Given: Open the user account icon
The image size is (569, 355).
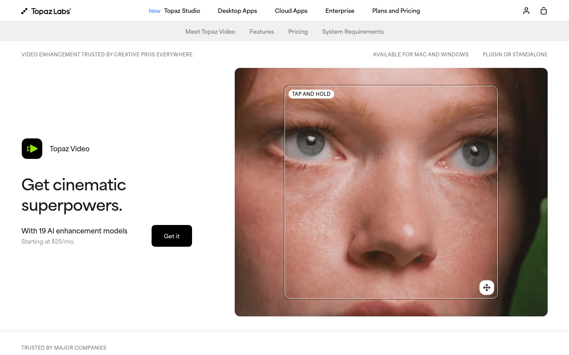Looking at the screenshot, I should pyautogui.click(x=526, y=11).
